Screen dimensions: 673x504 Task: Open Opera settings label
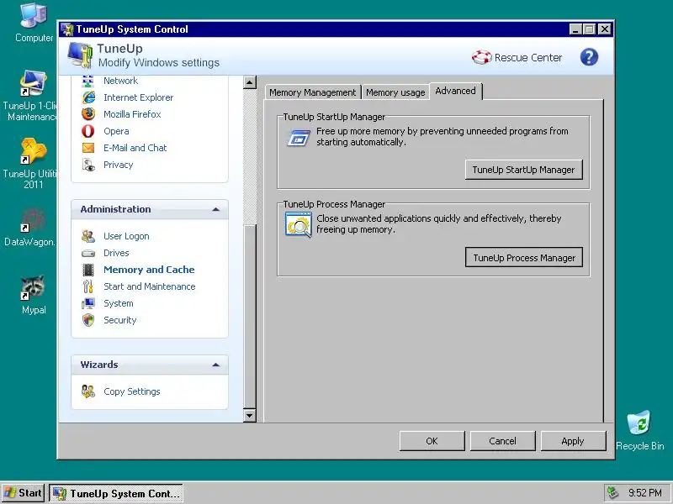coord(116,131)
